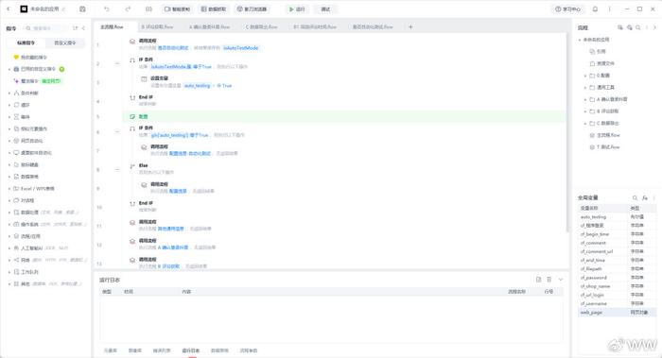662x358 pixels.
Task: Click the 数据抓取 button
Action: pos(214,9)
